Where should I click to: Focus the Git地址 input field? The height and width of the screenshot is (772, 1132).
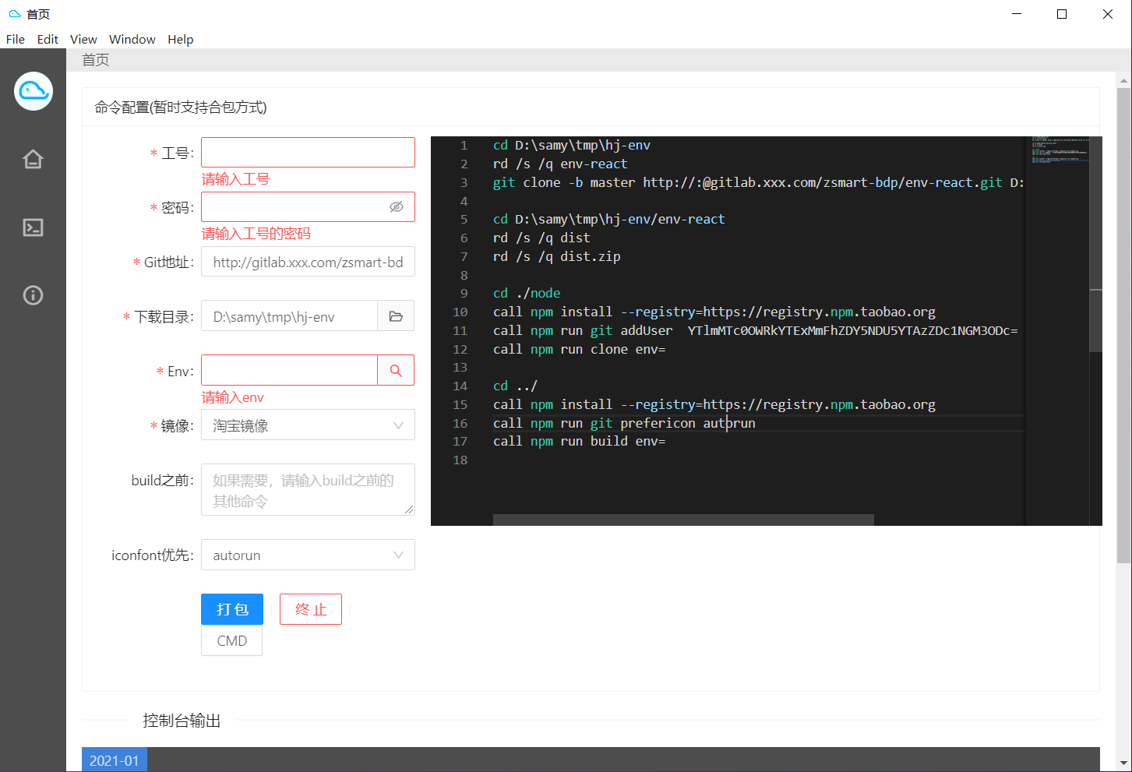[308, 262]
